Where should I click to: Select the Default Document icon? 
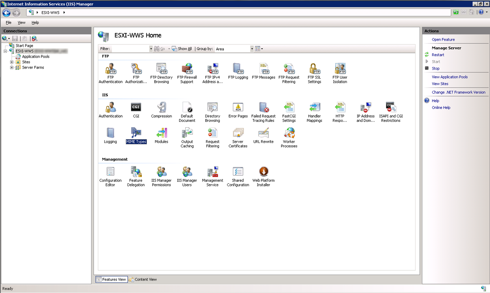(187, 112)
